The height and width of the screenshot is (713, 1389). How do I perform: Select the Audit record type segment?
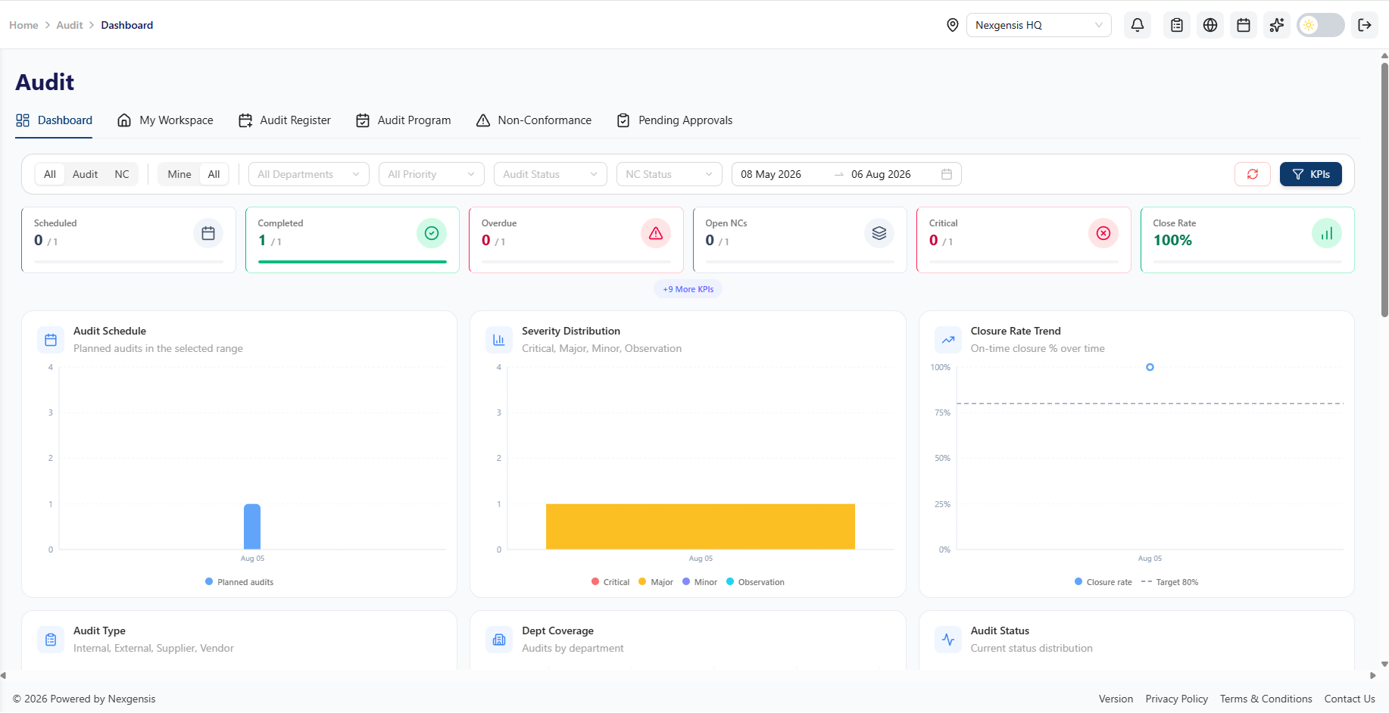coord(85,174)
